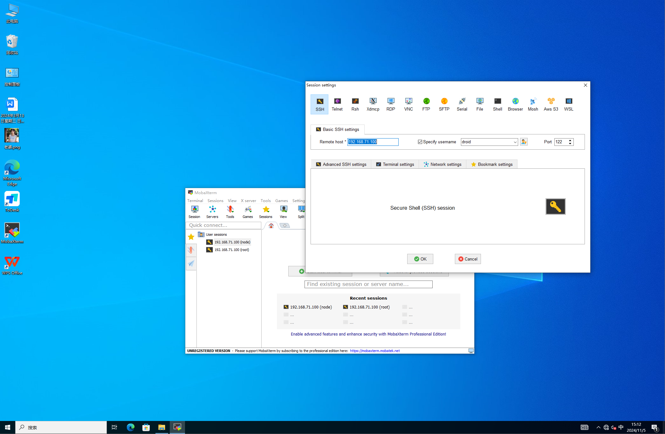Select the Browser session type
The width and height of the screenshot is (665, 434).
515,104
